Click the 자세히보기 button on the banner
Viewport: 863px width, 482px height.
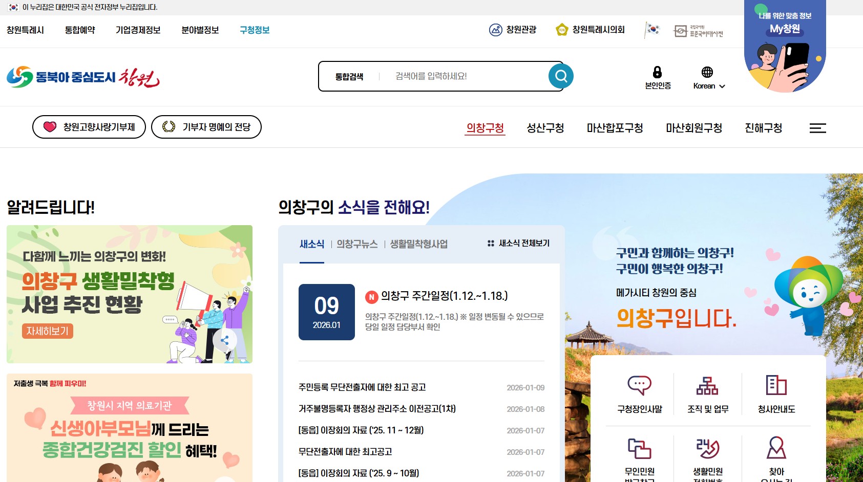[x=47, y=331]
